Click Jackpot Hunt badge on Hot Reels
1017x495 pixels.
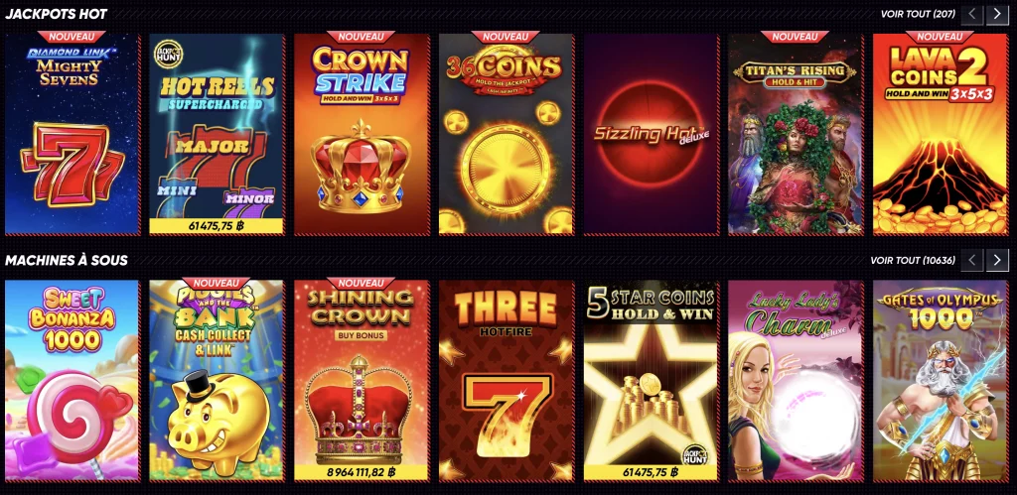(167, 54)
